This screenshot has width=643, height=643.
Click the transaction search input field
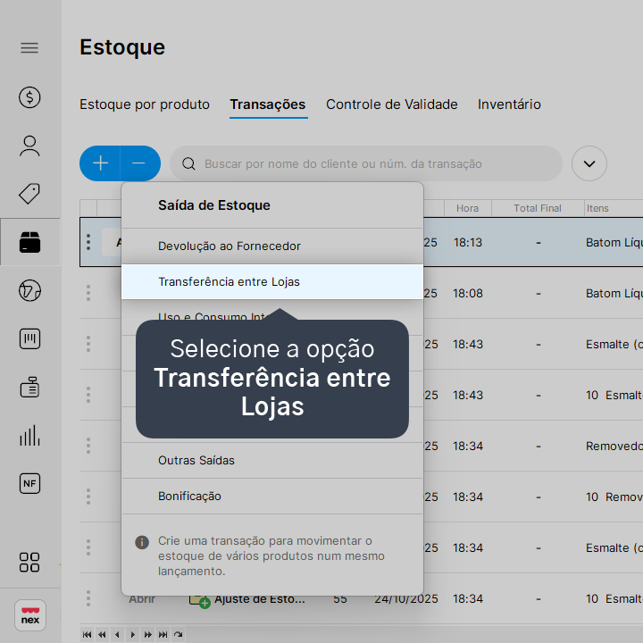[x=366, y=163]
